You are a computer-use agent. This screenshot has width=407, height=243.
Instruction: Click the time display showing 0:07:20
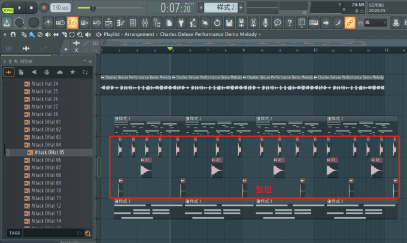[x=176, y=8]
